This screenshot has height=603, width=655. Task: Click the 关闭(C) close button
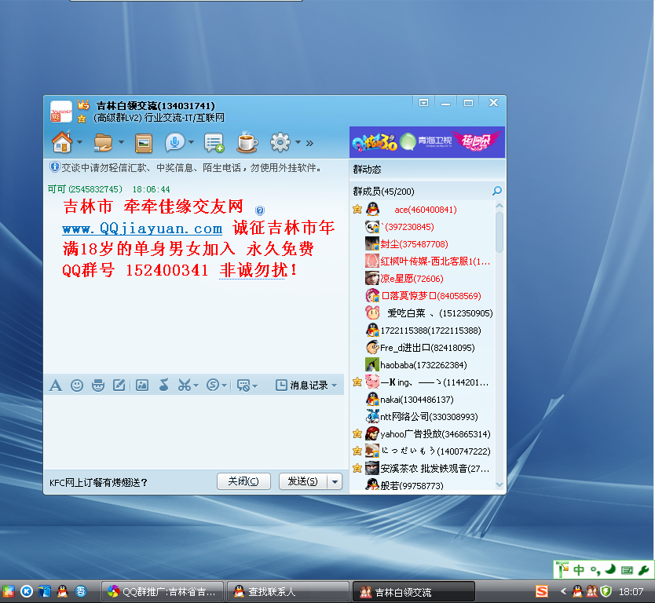click(243, 481)
